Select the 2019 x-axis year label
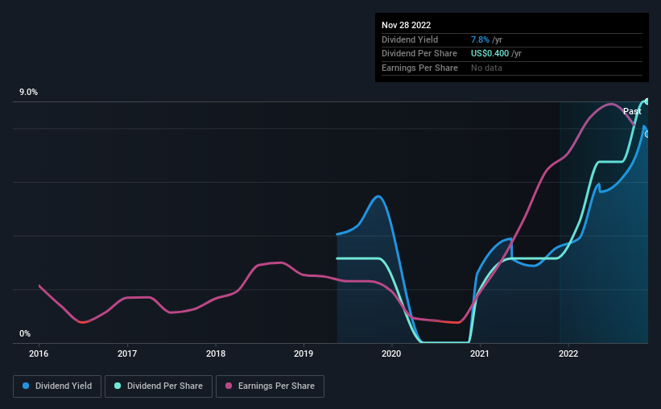661x409 pixels. coord(304,353)
